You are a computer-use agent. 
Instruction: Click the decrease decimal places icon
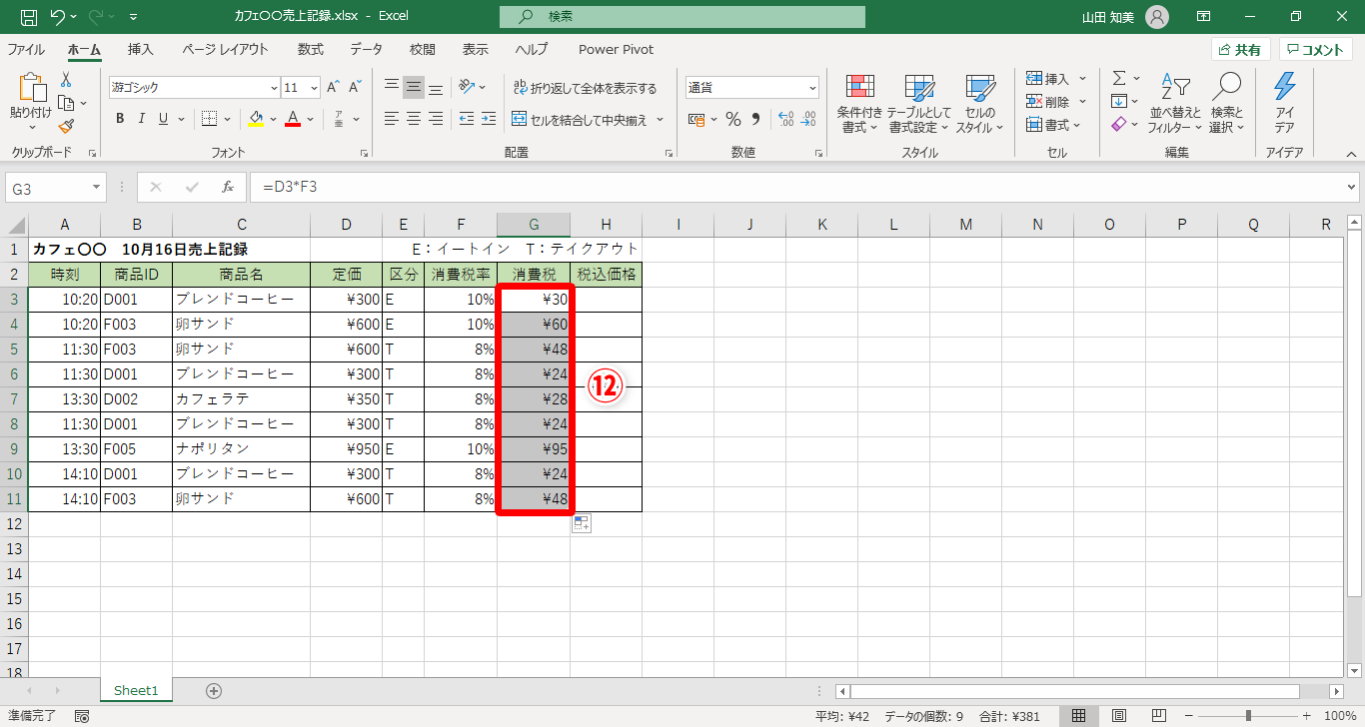[809, 119]
